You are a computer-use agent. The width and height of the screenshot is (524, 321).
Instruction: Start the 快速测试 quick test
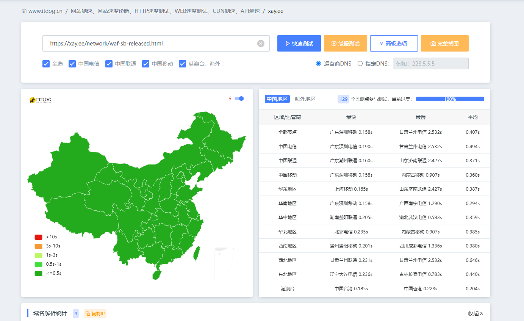pyautogui.click(x=299, y=44)
